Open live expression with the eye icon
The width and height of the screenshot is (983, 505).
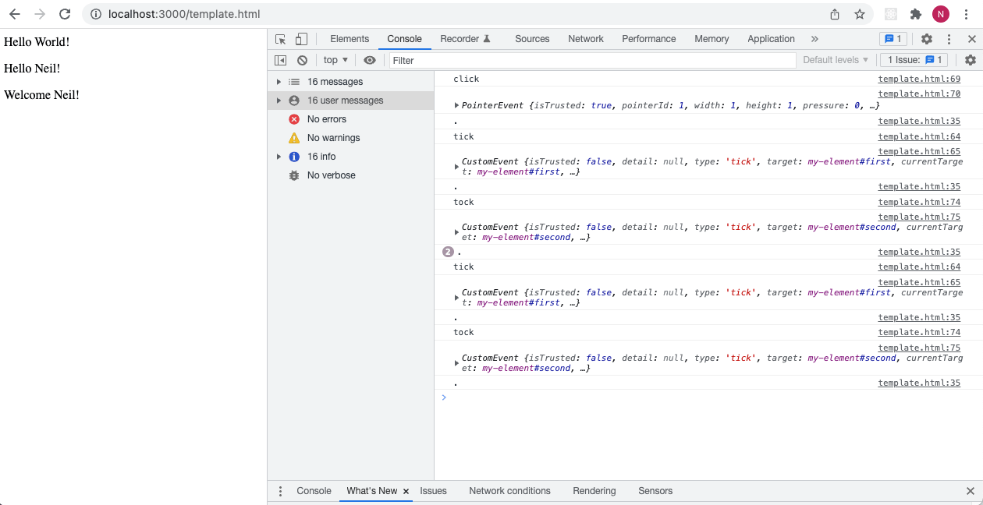pyautogui.click(x=370, y=60)
